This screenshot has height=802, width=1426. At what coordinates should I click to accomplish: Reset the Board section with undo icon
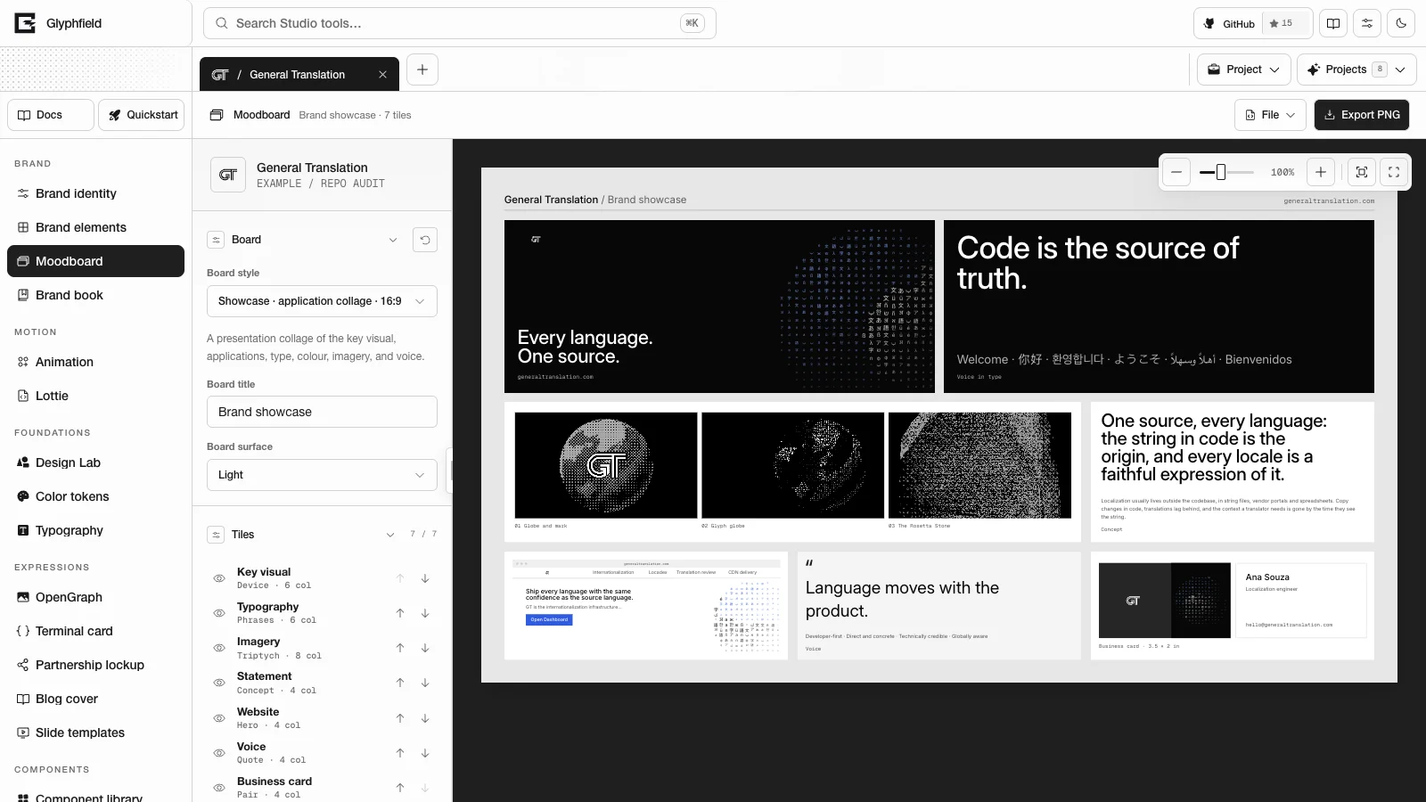pyautogui.click(x=425, y=240)
